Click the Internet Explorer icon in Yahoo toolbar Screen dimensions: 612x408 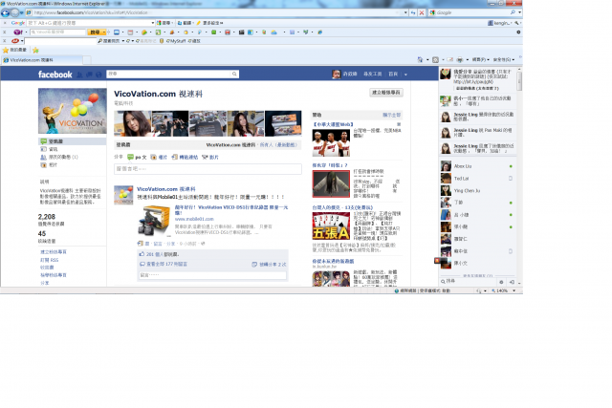click(x=319, y=32)
